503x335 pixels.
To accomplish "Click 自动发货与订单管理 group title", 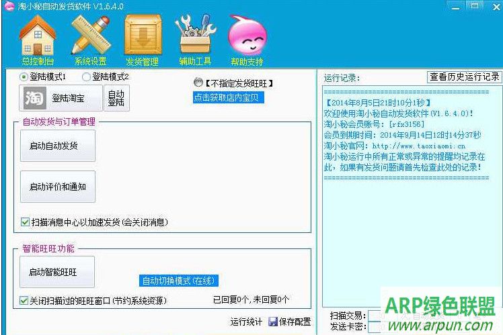I will (x=59, y=122).
